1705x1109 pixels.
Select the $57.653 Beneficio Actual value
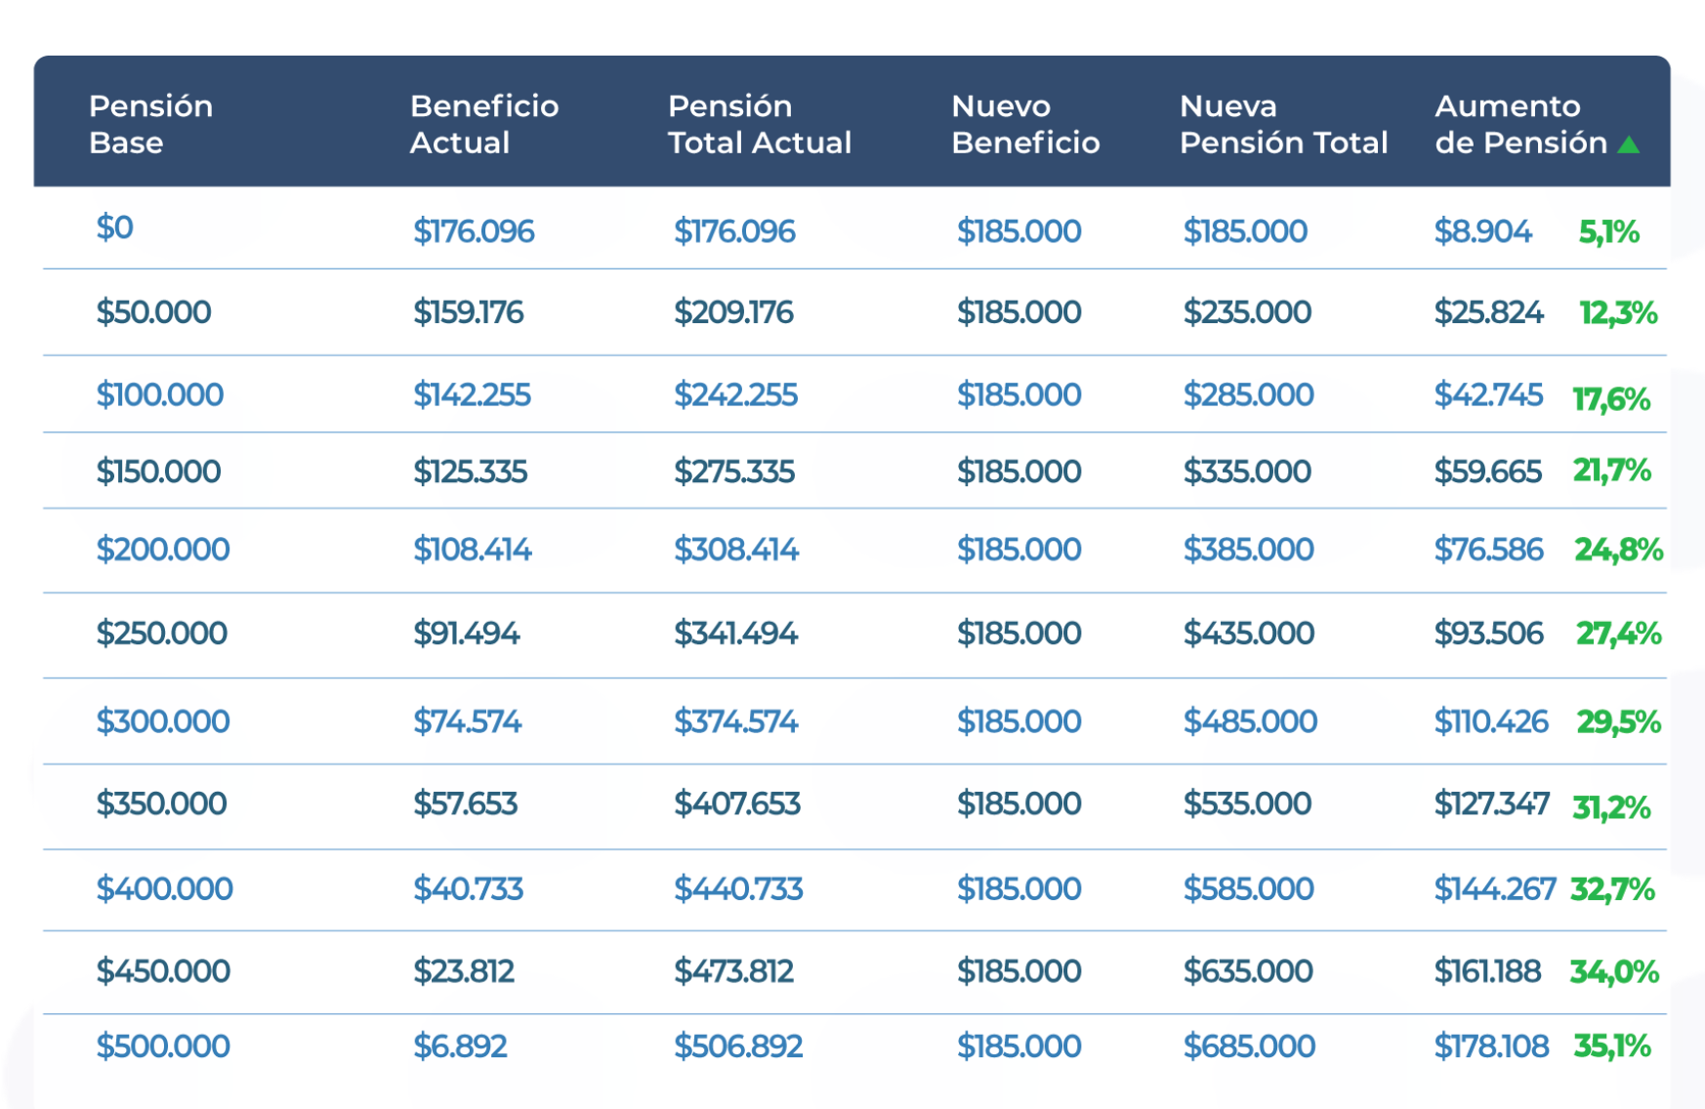465,803
